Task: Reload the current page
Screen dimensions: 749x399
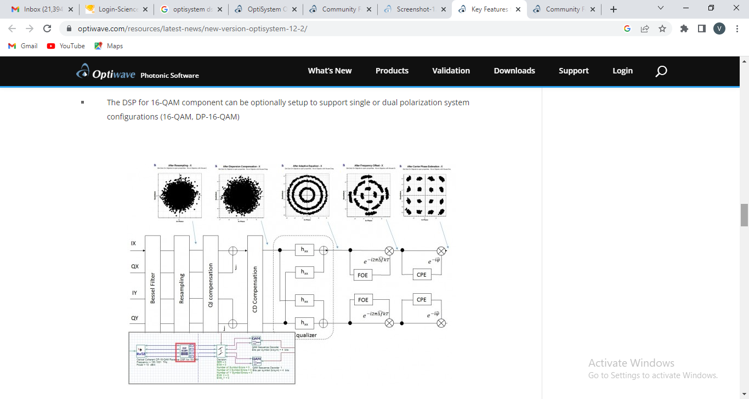Action: 47,29
